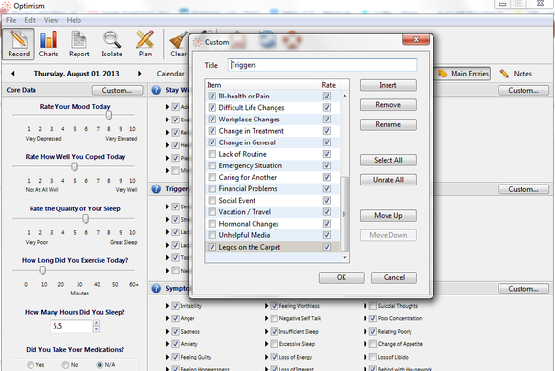Click the Insert button
Image resolution: width=555 pixels, height=371 pixels.
click(388, 85)
